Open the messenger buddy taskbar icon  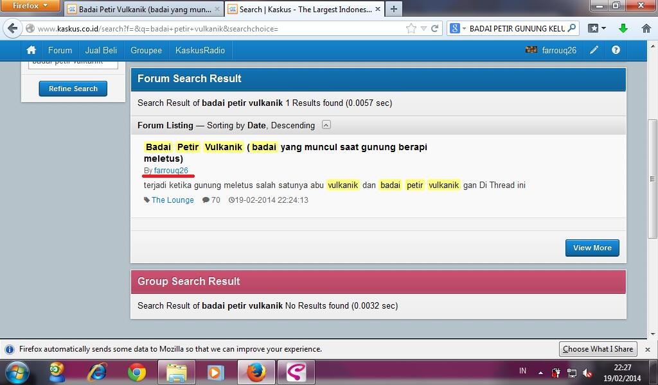[57, 372]
